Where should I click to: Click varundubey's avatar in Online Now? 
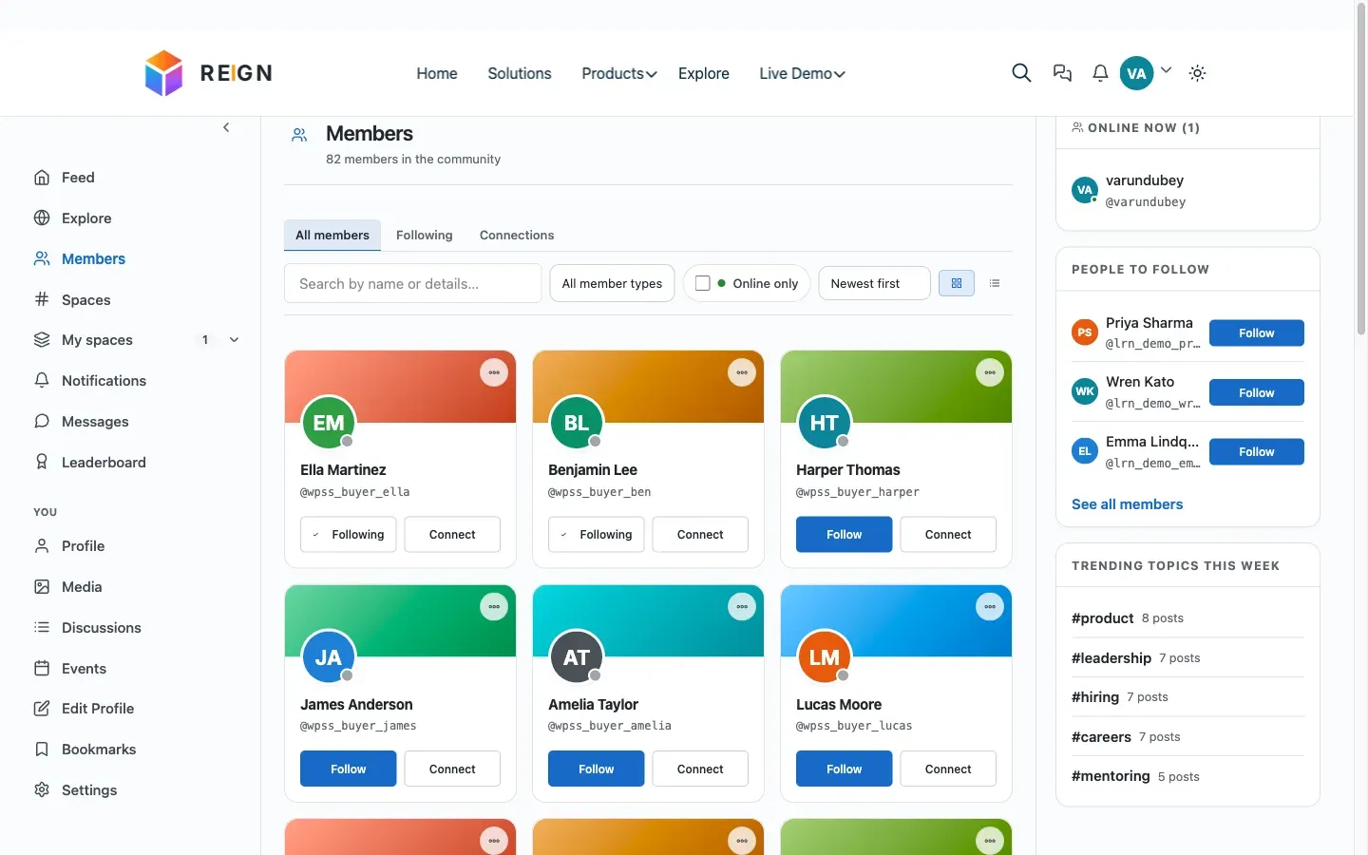[1085, 190]
